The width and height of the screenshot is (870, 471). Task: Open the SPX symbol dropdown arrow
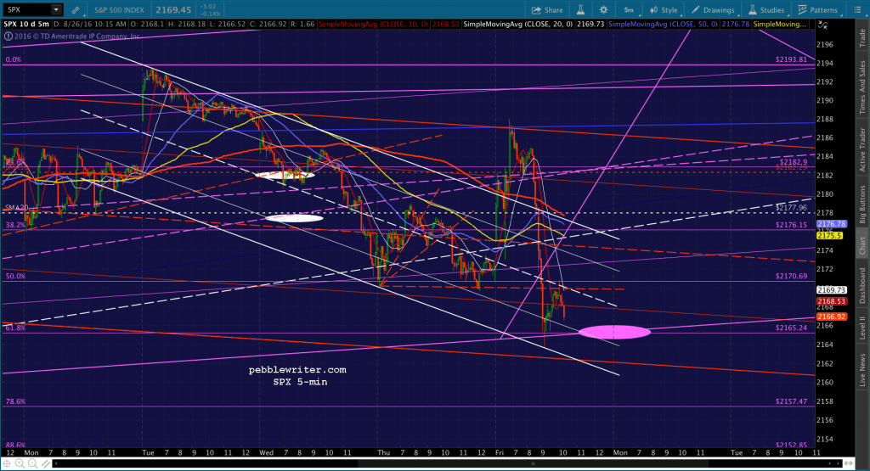click(x=56, y=10)
